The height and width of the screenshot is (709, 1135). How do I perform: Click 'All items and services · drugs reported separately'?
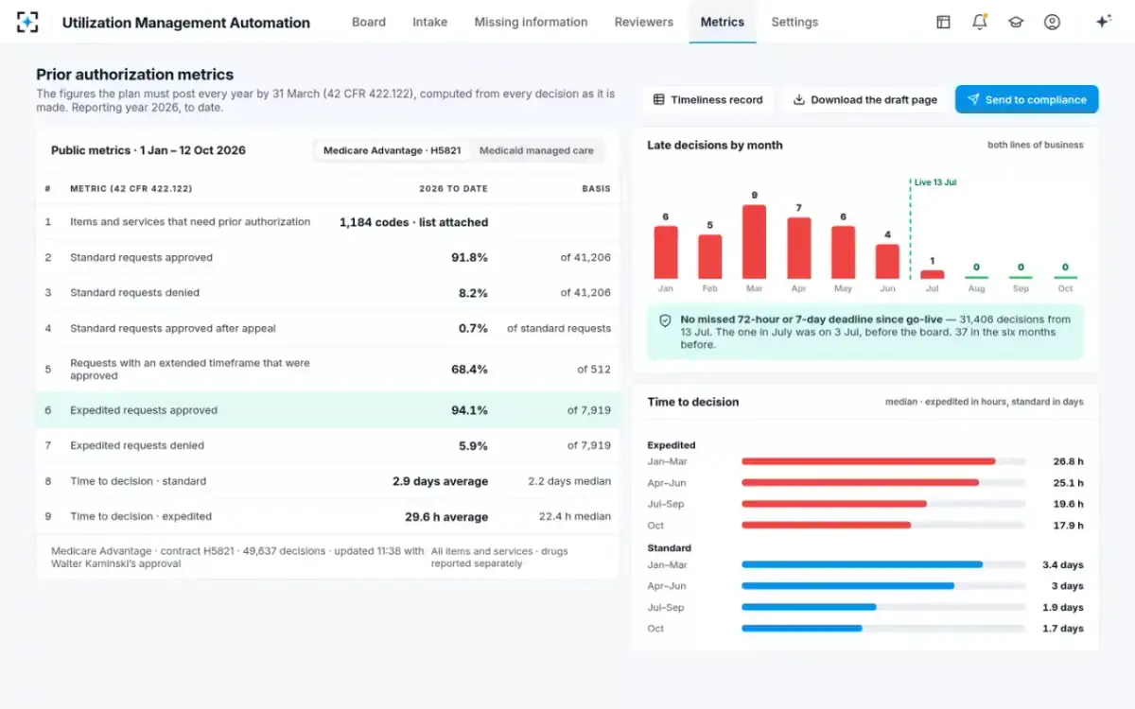(x=499, y=557)
